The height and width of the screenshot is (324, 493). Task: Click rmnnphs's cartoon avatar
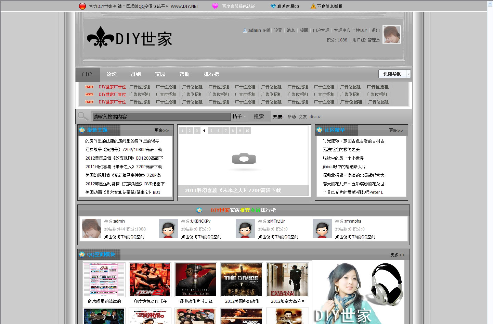(x=322, y=228)
